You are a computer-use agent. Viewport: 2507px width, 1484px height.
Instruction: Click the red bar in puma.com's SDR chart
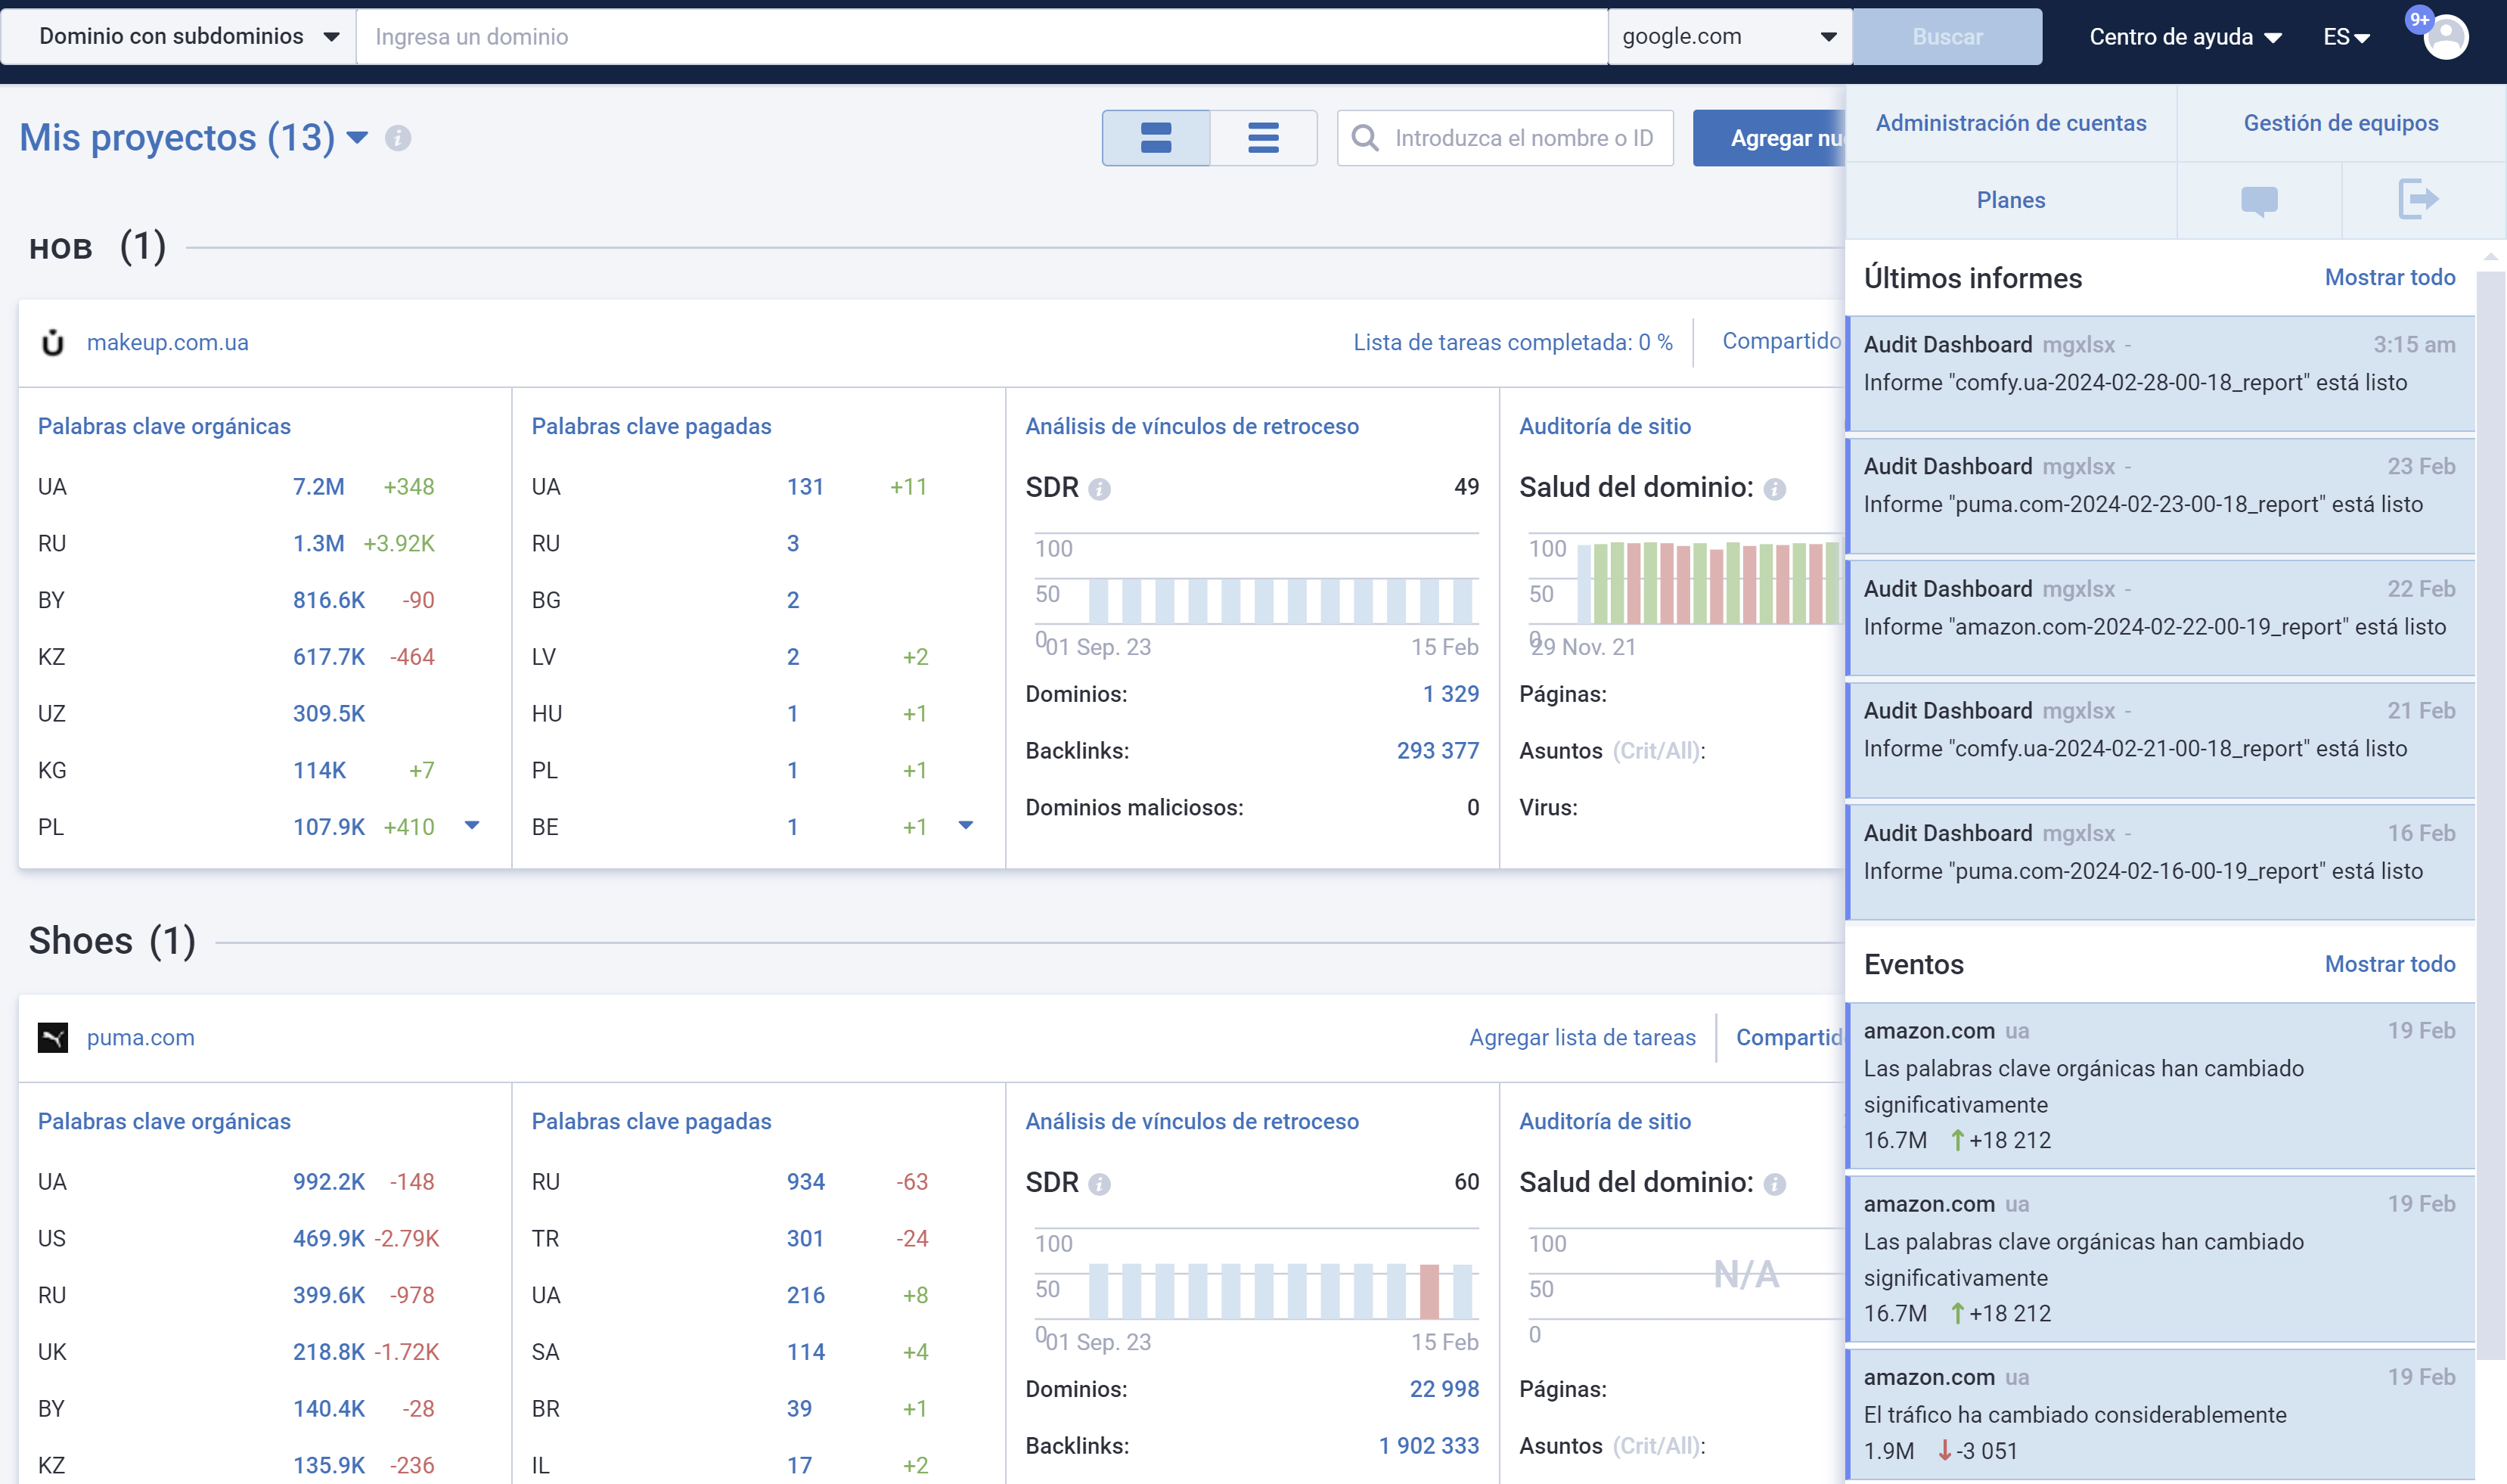coord(1429,1291)
